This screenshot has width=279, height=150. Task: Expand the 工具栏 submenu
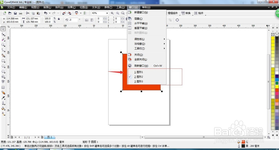147,48
